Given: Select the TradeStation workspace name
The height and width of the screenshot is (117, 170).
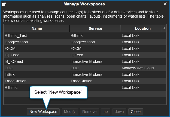Looking at the screenshot, I should coord(16,81).
